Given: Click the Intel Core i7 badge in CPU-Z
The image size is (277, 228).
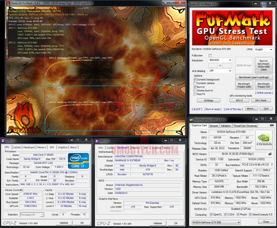Looking at the screenshot, I should click(x=78, y=161).
